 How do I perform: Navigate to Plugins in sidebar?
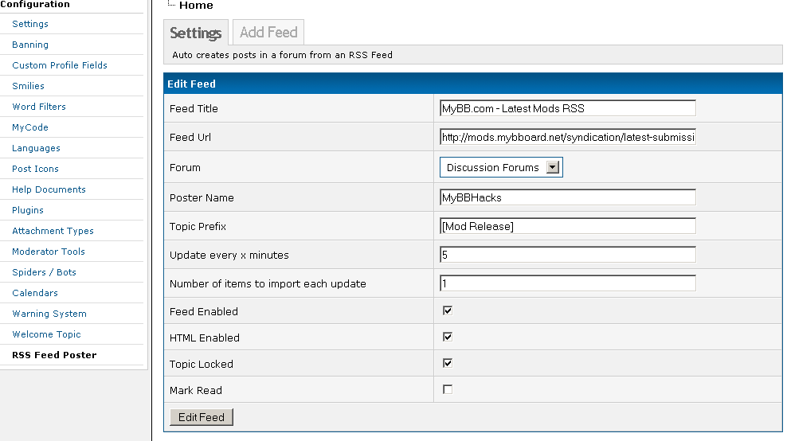coord(28,210)
